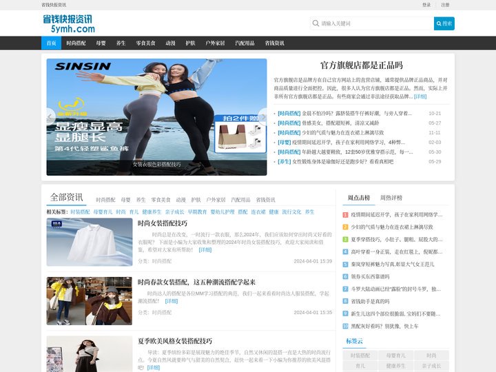496x372 pixels.
Task: Click 时装搭配 in the tag cloud
Action: tap(360, 355)
